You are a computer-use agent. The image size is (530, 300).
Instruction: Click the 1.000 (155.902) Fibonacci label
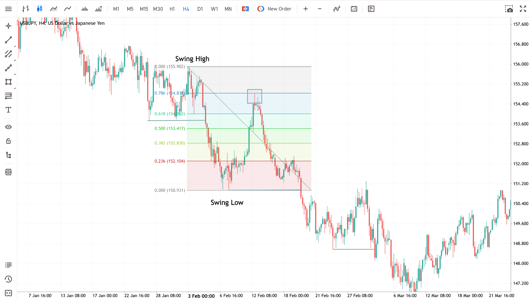click(170, 67)
